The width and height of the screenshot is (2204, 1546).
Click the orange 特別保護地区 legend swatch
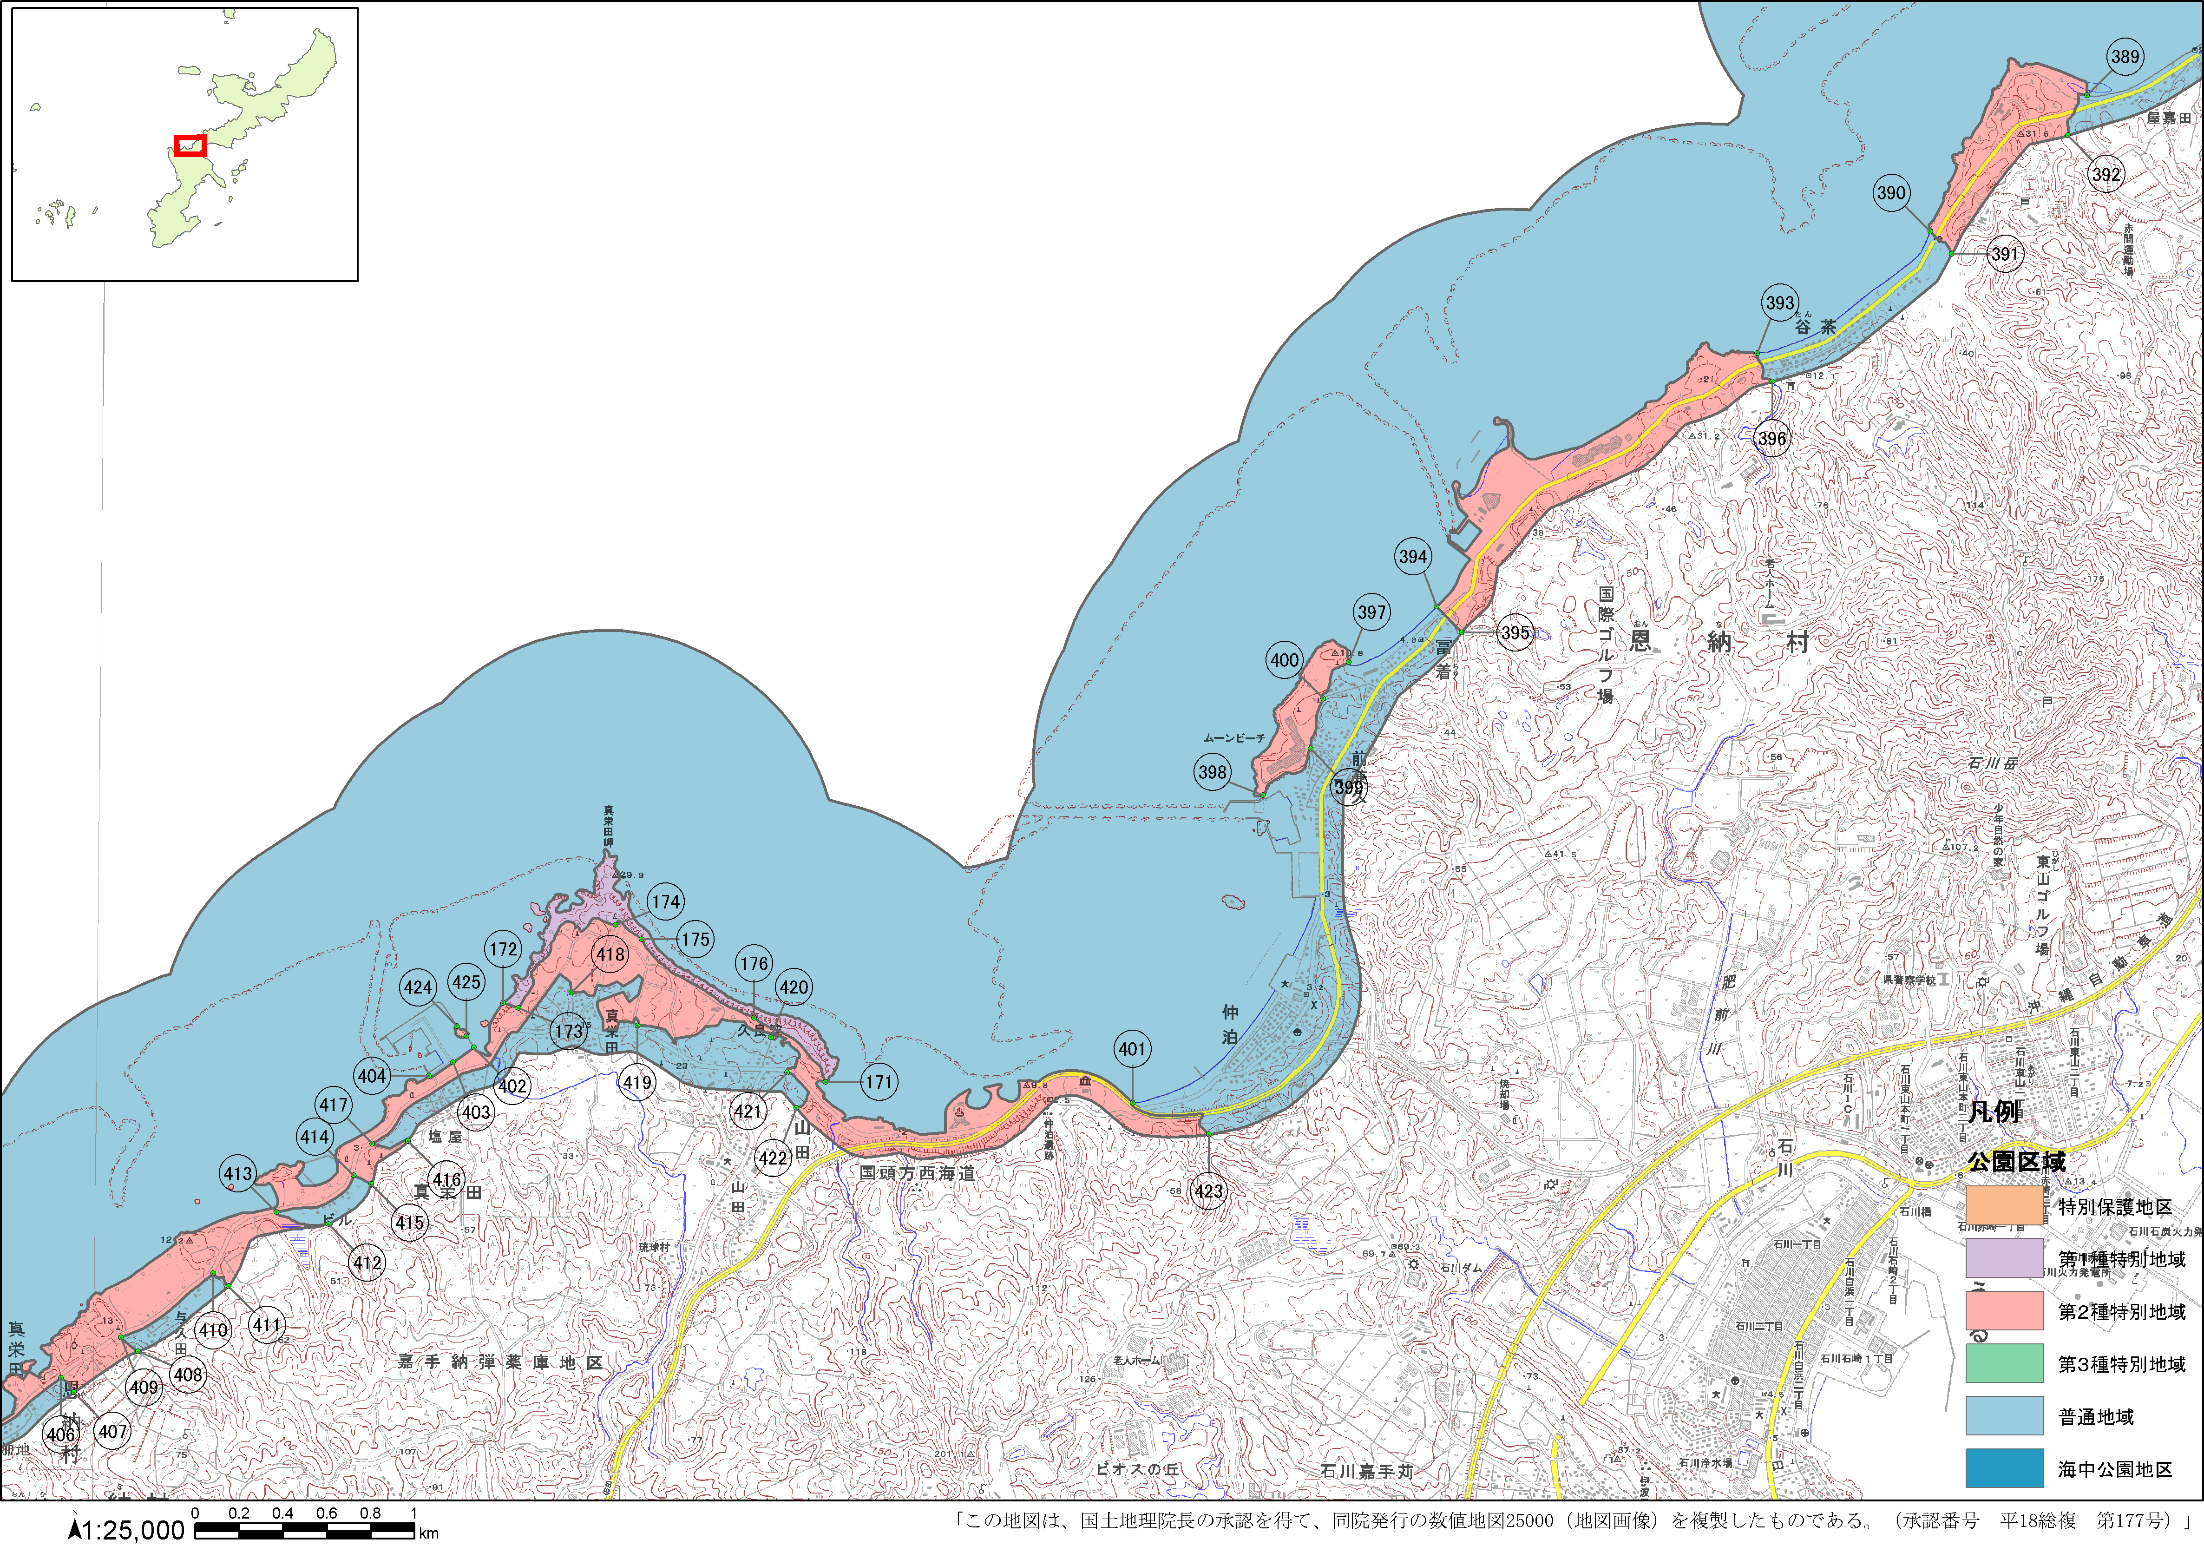click(2004, 1206)
